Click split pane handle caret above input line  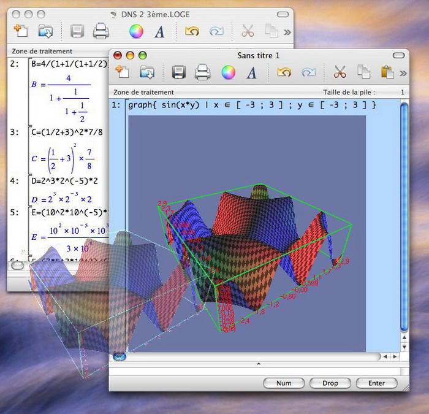tap(259, 364)
